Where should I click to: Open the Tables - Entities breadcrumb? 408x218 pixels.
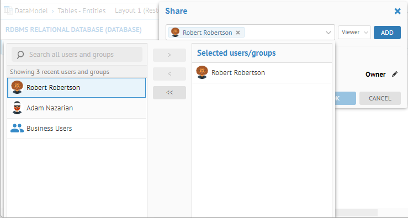(82, 10)
